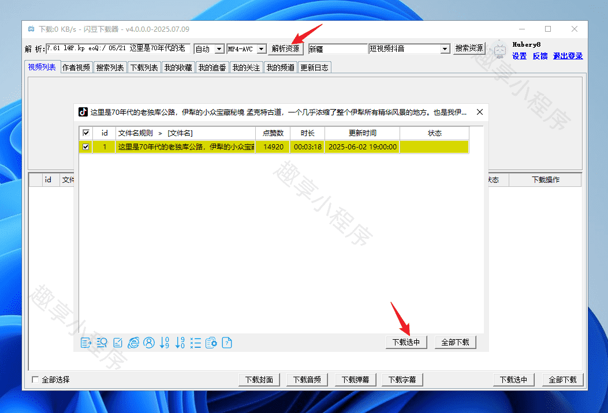Click the 下载弹幕 button

[x=355, y=380]
